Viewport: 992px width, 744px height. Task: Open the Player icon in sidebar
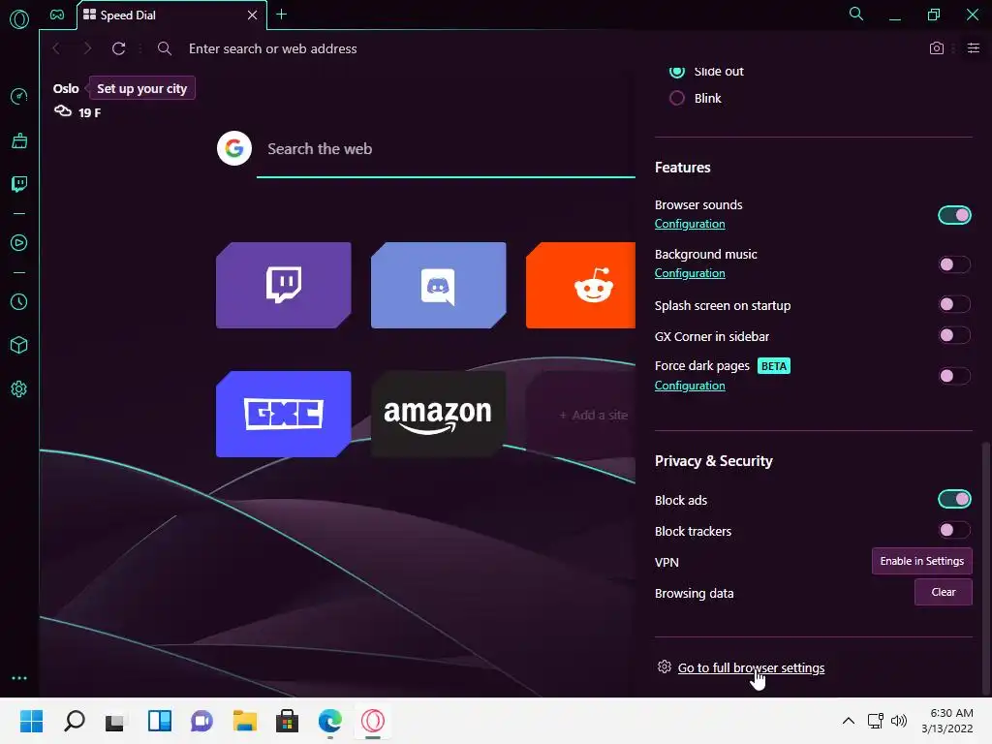click(x=19, y=243)
